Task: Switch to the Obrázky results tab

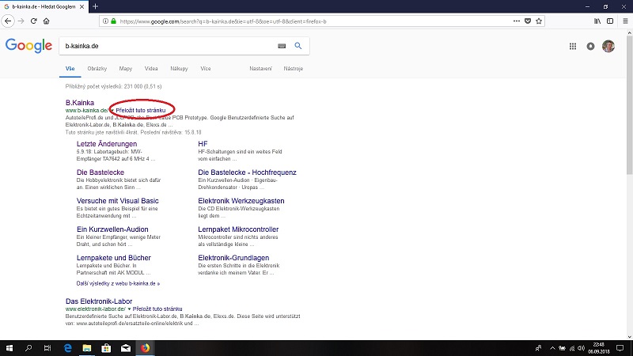Action: pos(98,69)
